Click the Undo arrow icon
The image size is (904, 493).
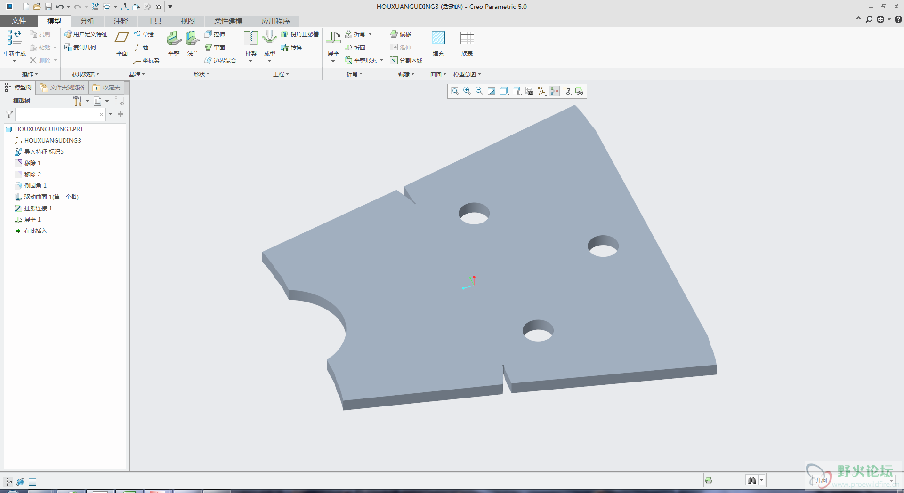60,7
